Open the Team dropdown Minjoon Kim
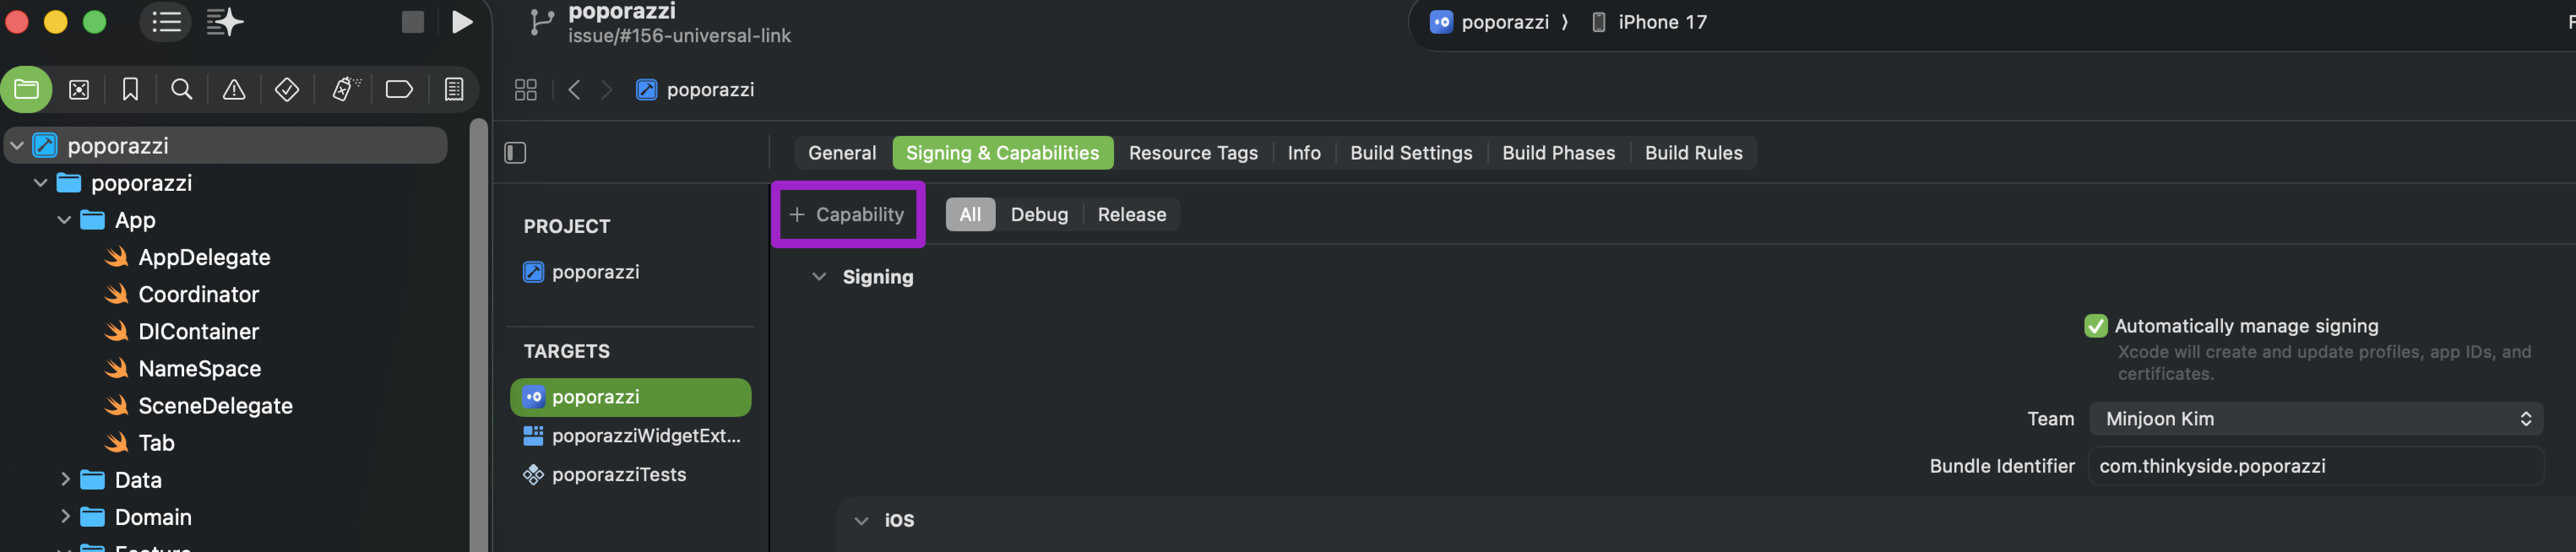2576x552 pixels. pos(2315,419)
